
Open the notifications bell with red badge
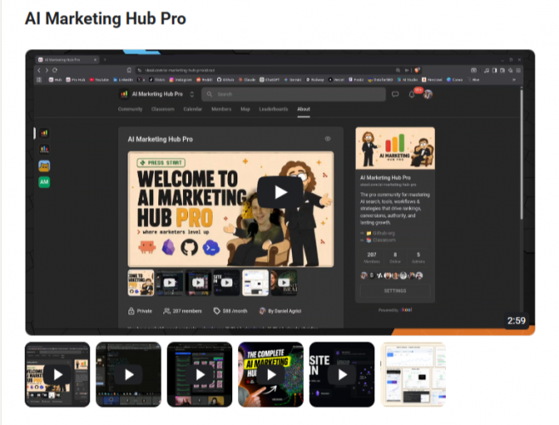pos(412,94)
